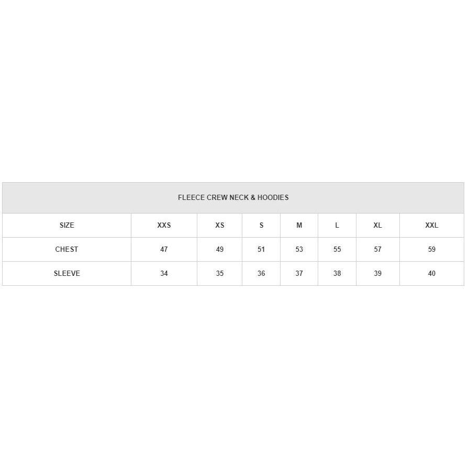
Task: Select sleeve value 34 cell
Action: click(164, 274)
